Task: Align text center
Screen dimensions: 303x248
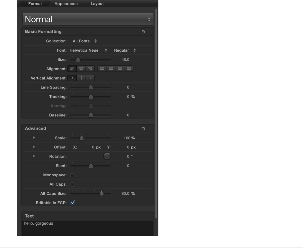Action: (81, 69)
